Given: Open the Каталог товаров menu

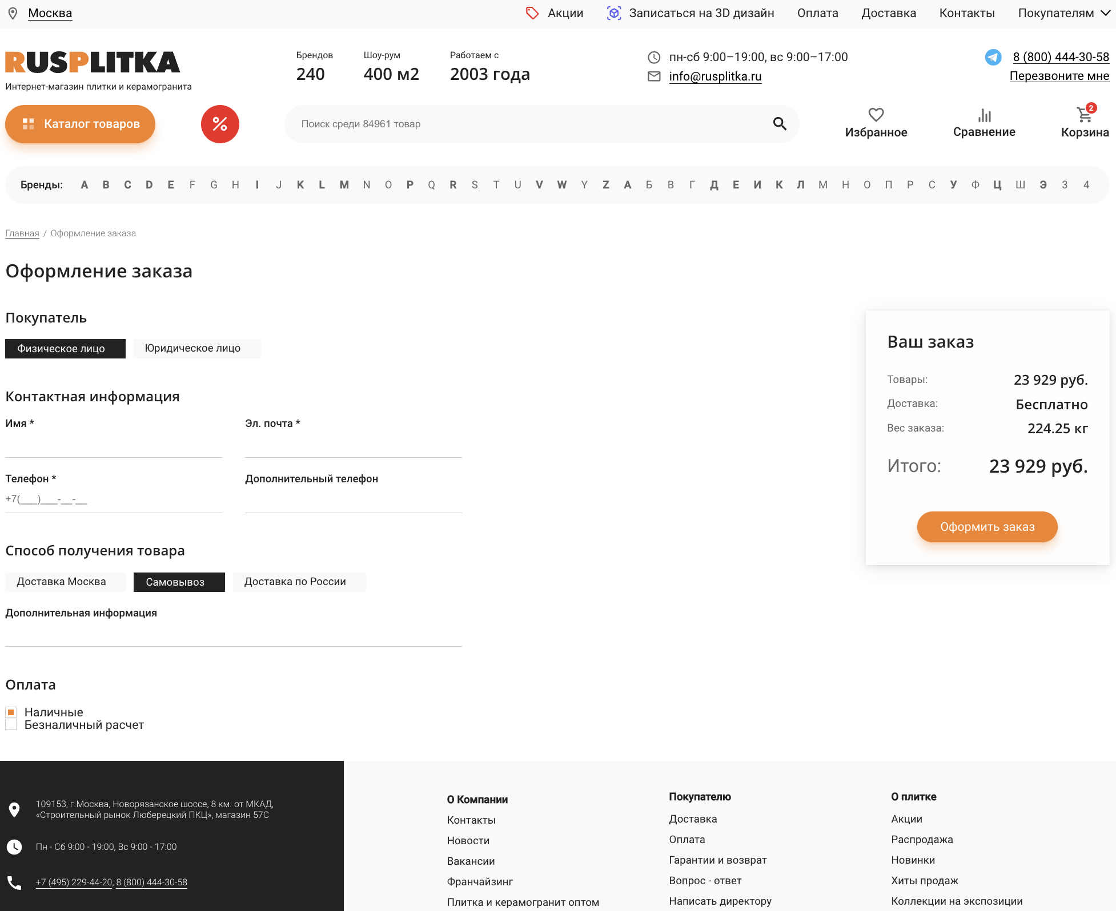Looking at the screenshot, I should [81, 124].
